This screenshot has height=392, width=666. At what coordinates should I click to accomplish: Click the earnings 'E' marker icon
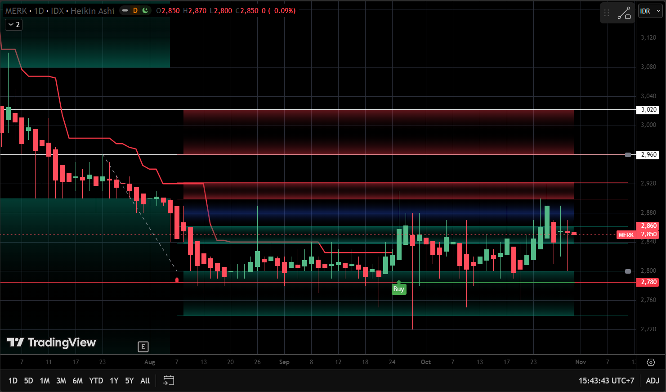pos(143,347)
